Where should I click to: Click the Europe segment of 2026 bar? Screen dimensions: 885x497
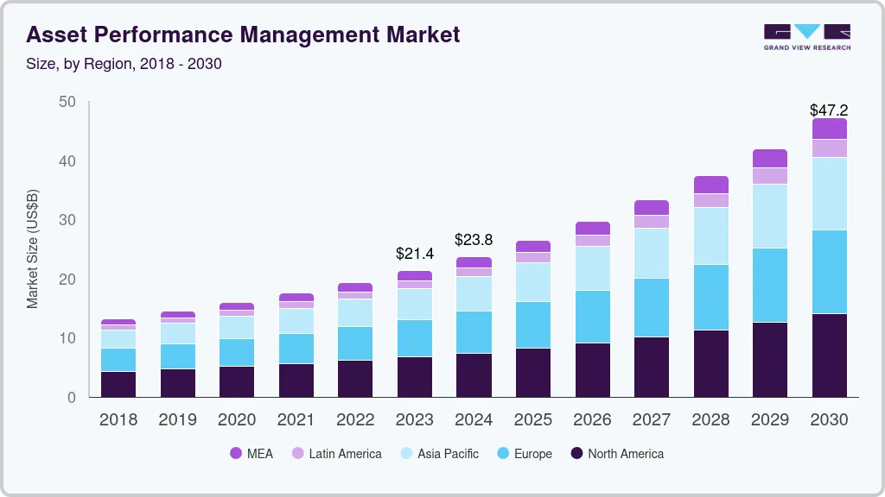coord(592,317)
